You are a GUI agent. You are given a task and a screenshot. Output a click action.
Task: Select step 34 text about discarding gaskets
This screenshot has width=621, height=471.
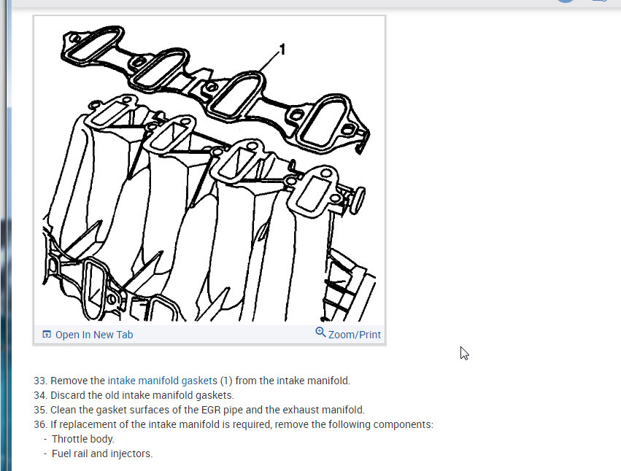click(134, 395)
